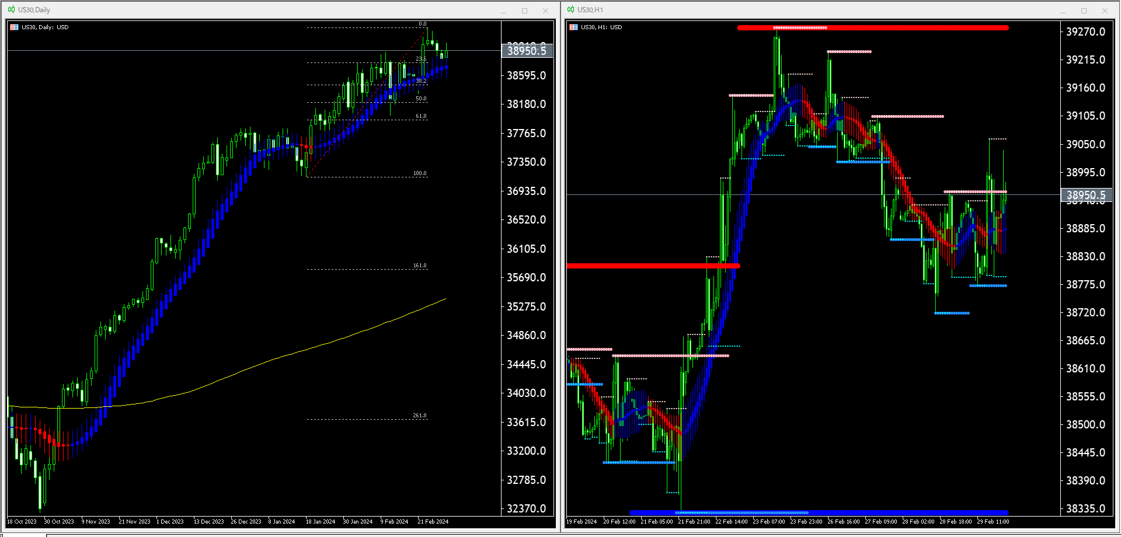The image size is (1121, 537).
Task: Click the 38335.0 price on the H1 axis
Action: (1086, 508)
